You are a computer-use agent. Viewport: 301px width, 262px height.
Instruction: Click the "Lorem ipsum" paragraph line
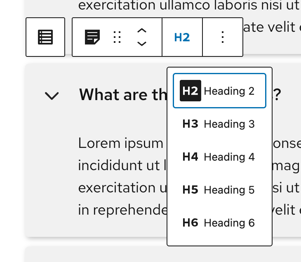click(x=120, y=143)
